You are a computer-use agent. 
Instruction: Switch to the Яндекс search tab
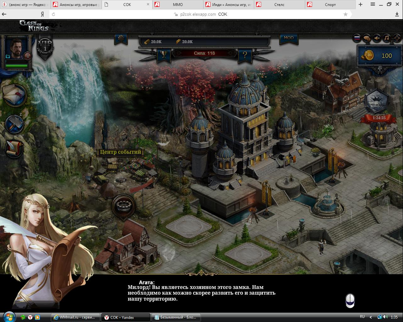tap(25, 4)
